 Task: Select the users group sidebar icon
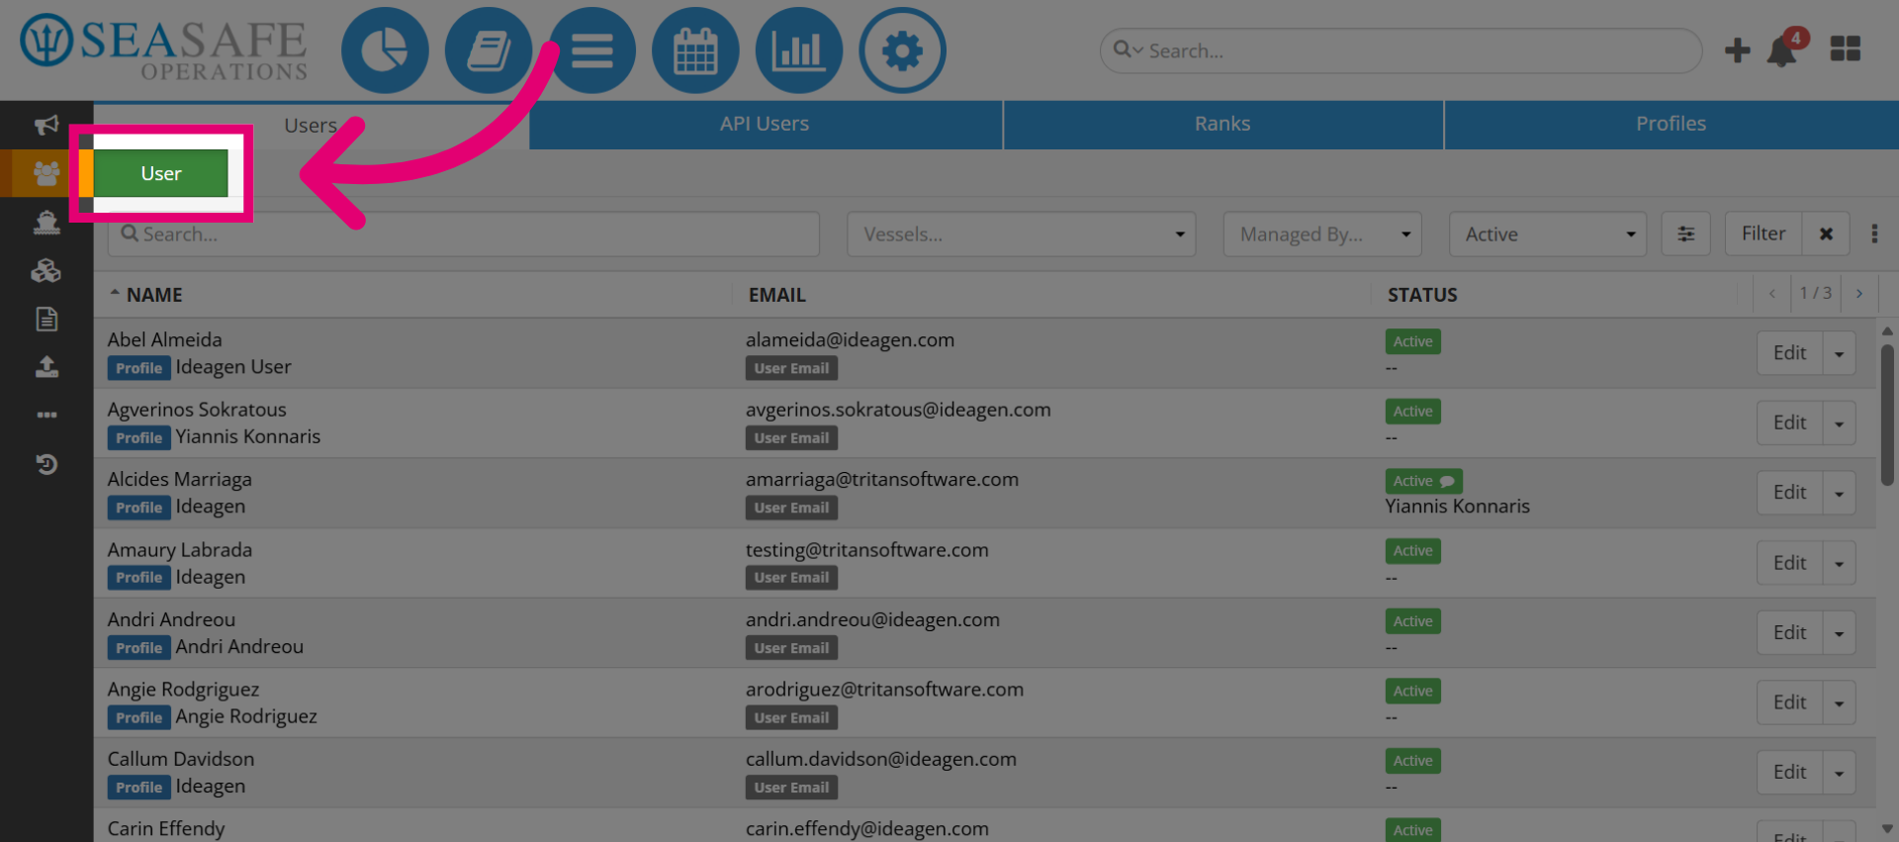coord(46,174)
